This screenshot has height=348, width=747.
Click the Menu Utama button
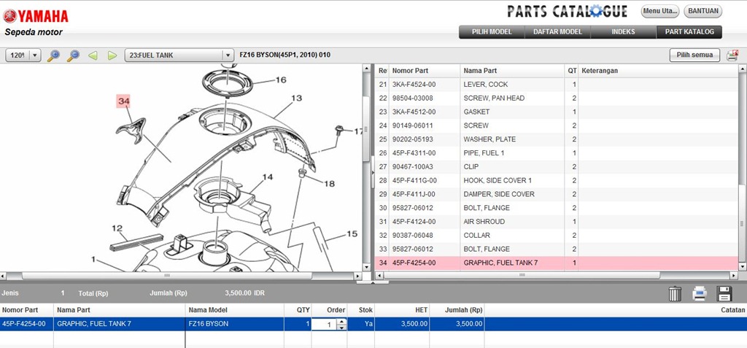tap(659, 12)
